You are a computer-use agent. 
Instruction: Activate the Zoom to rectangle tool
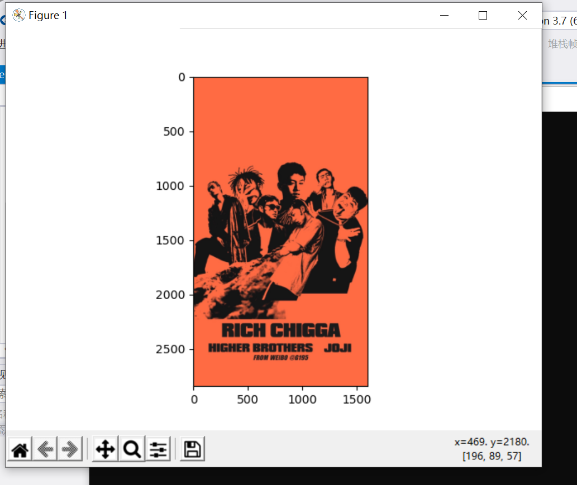132,449
